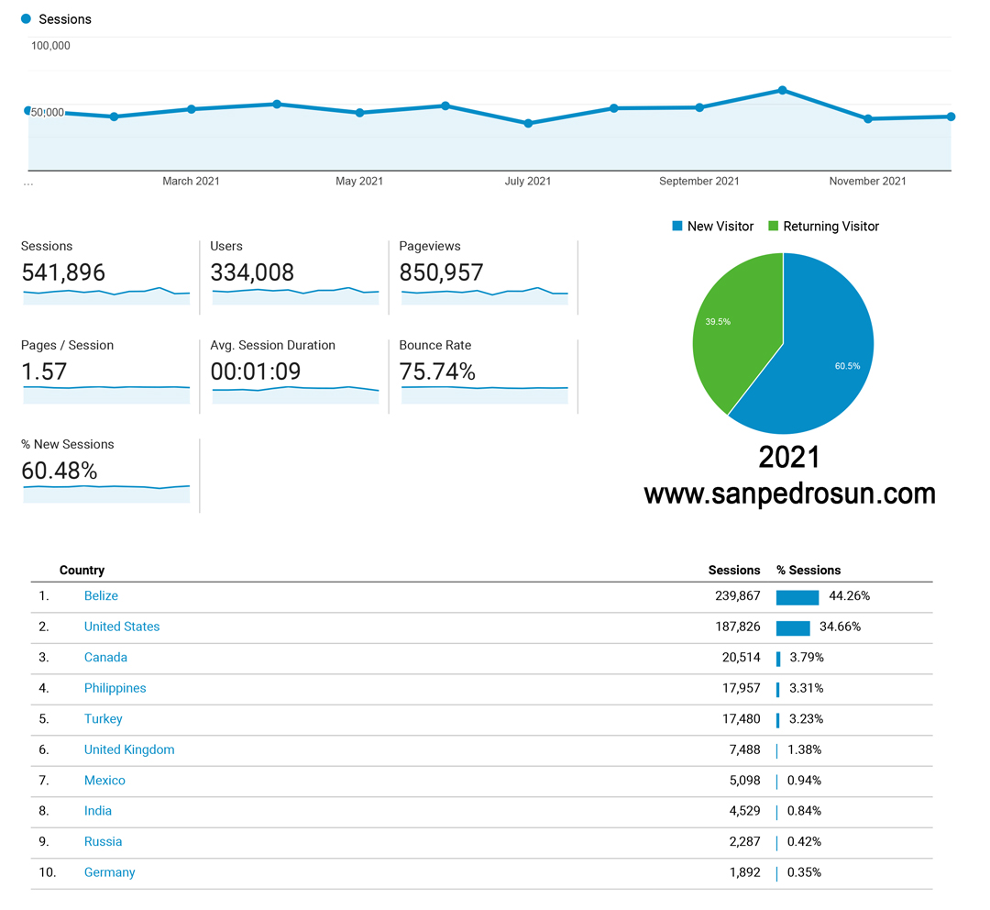Screen dimensions: 990x910
Task: Click the Users sparkline under 334,008
Action: point(295,295)
